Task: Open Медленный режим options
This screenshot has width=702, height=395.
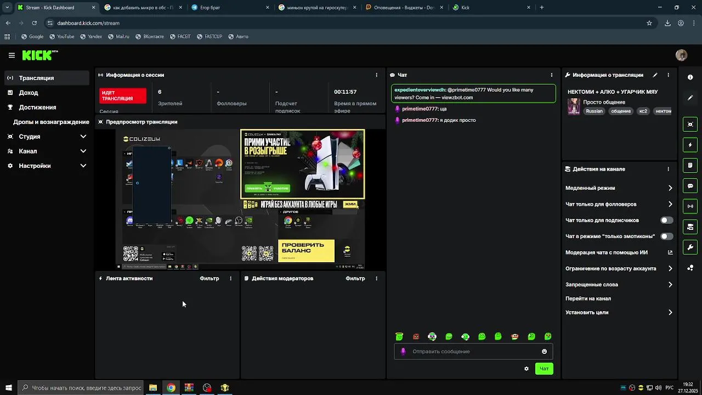Action: [619, 188]
